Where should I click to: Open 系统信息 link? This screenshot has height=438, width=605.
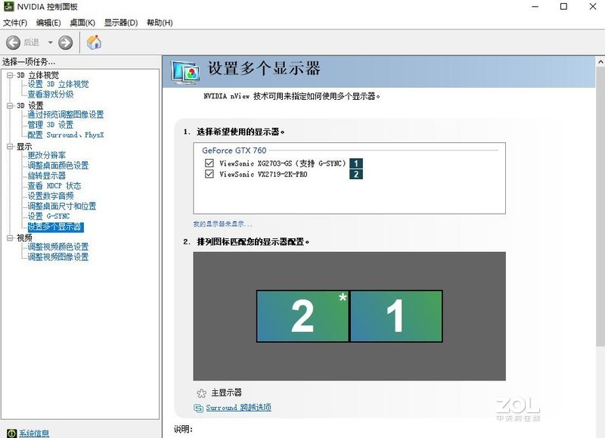click(x=34, y=433)
